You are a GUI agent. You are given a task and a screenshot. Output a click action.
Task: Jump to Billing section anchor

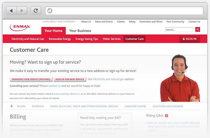click(21, 106)
